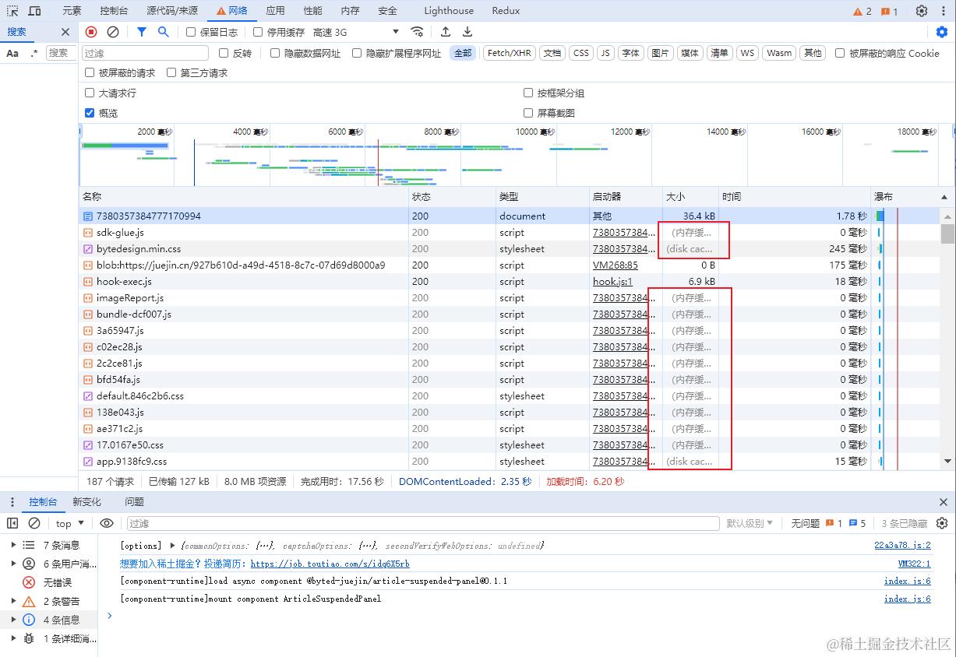Uncheck the Overview checkbox
The image size is (956, 657).
coord(90,113)
